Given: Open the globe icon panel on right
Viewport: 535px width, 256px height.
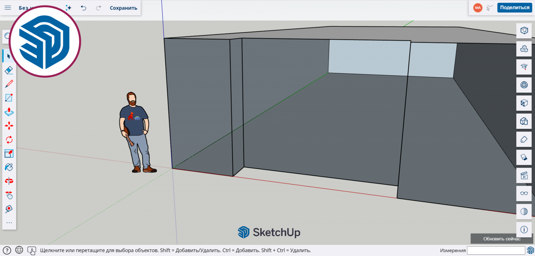Looking at the screenshot, I should point(524,211).
